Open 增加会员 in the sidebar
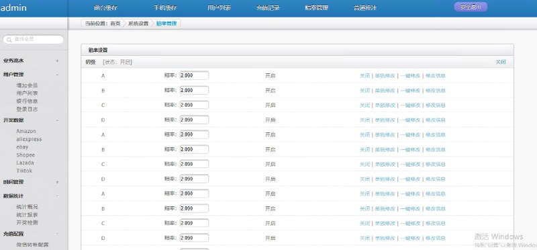The width and height of the screenshot is (537, 250). pyautogui.click(x=27, y=85)
